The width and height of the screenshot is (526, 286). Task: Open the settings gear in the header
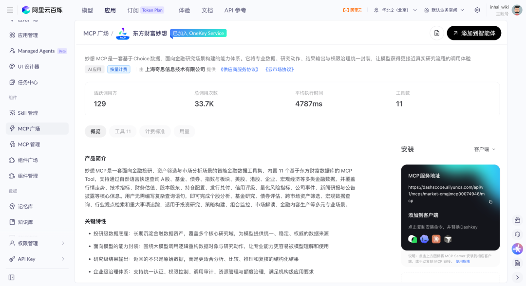tap(477, 10)
